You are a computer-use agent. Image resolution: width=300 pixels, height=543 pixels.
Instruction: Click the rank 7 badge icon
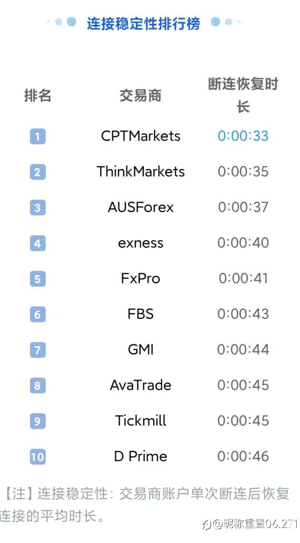[38, 350]
